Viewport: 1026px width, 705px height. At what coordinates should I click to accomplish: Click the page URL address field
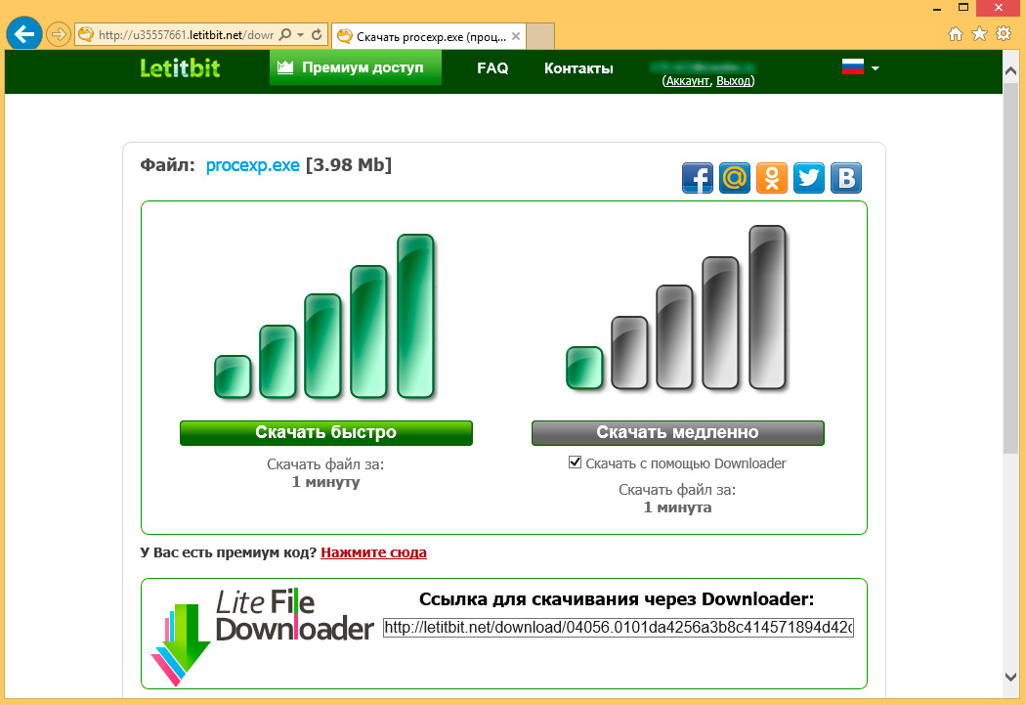[186, 34]
